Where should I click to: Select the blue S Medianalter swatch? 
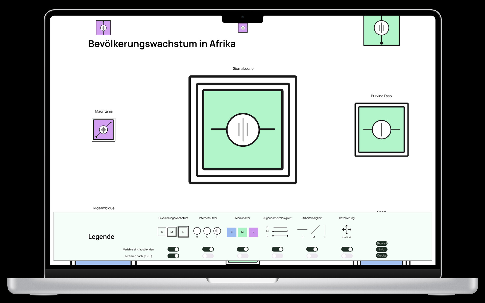(232, 232)
